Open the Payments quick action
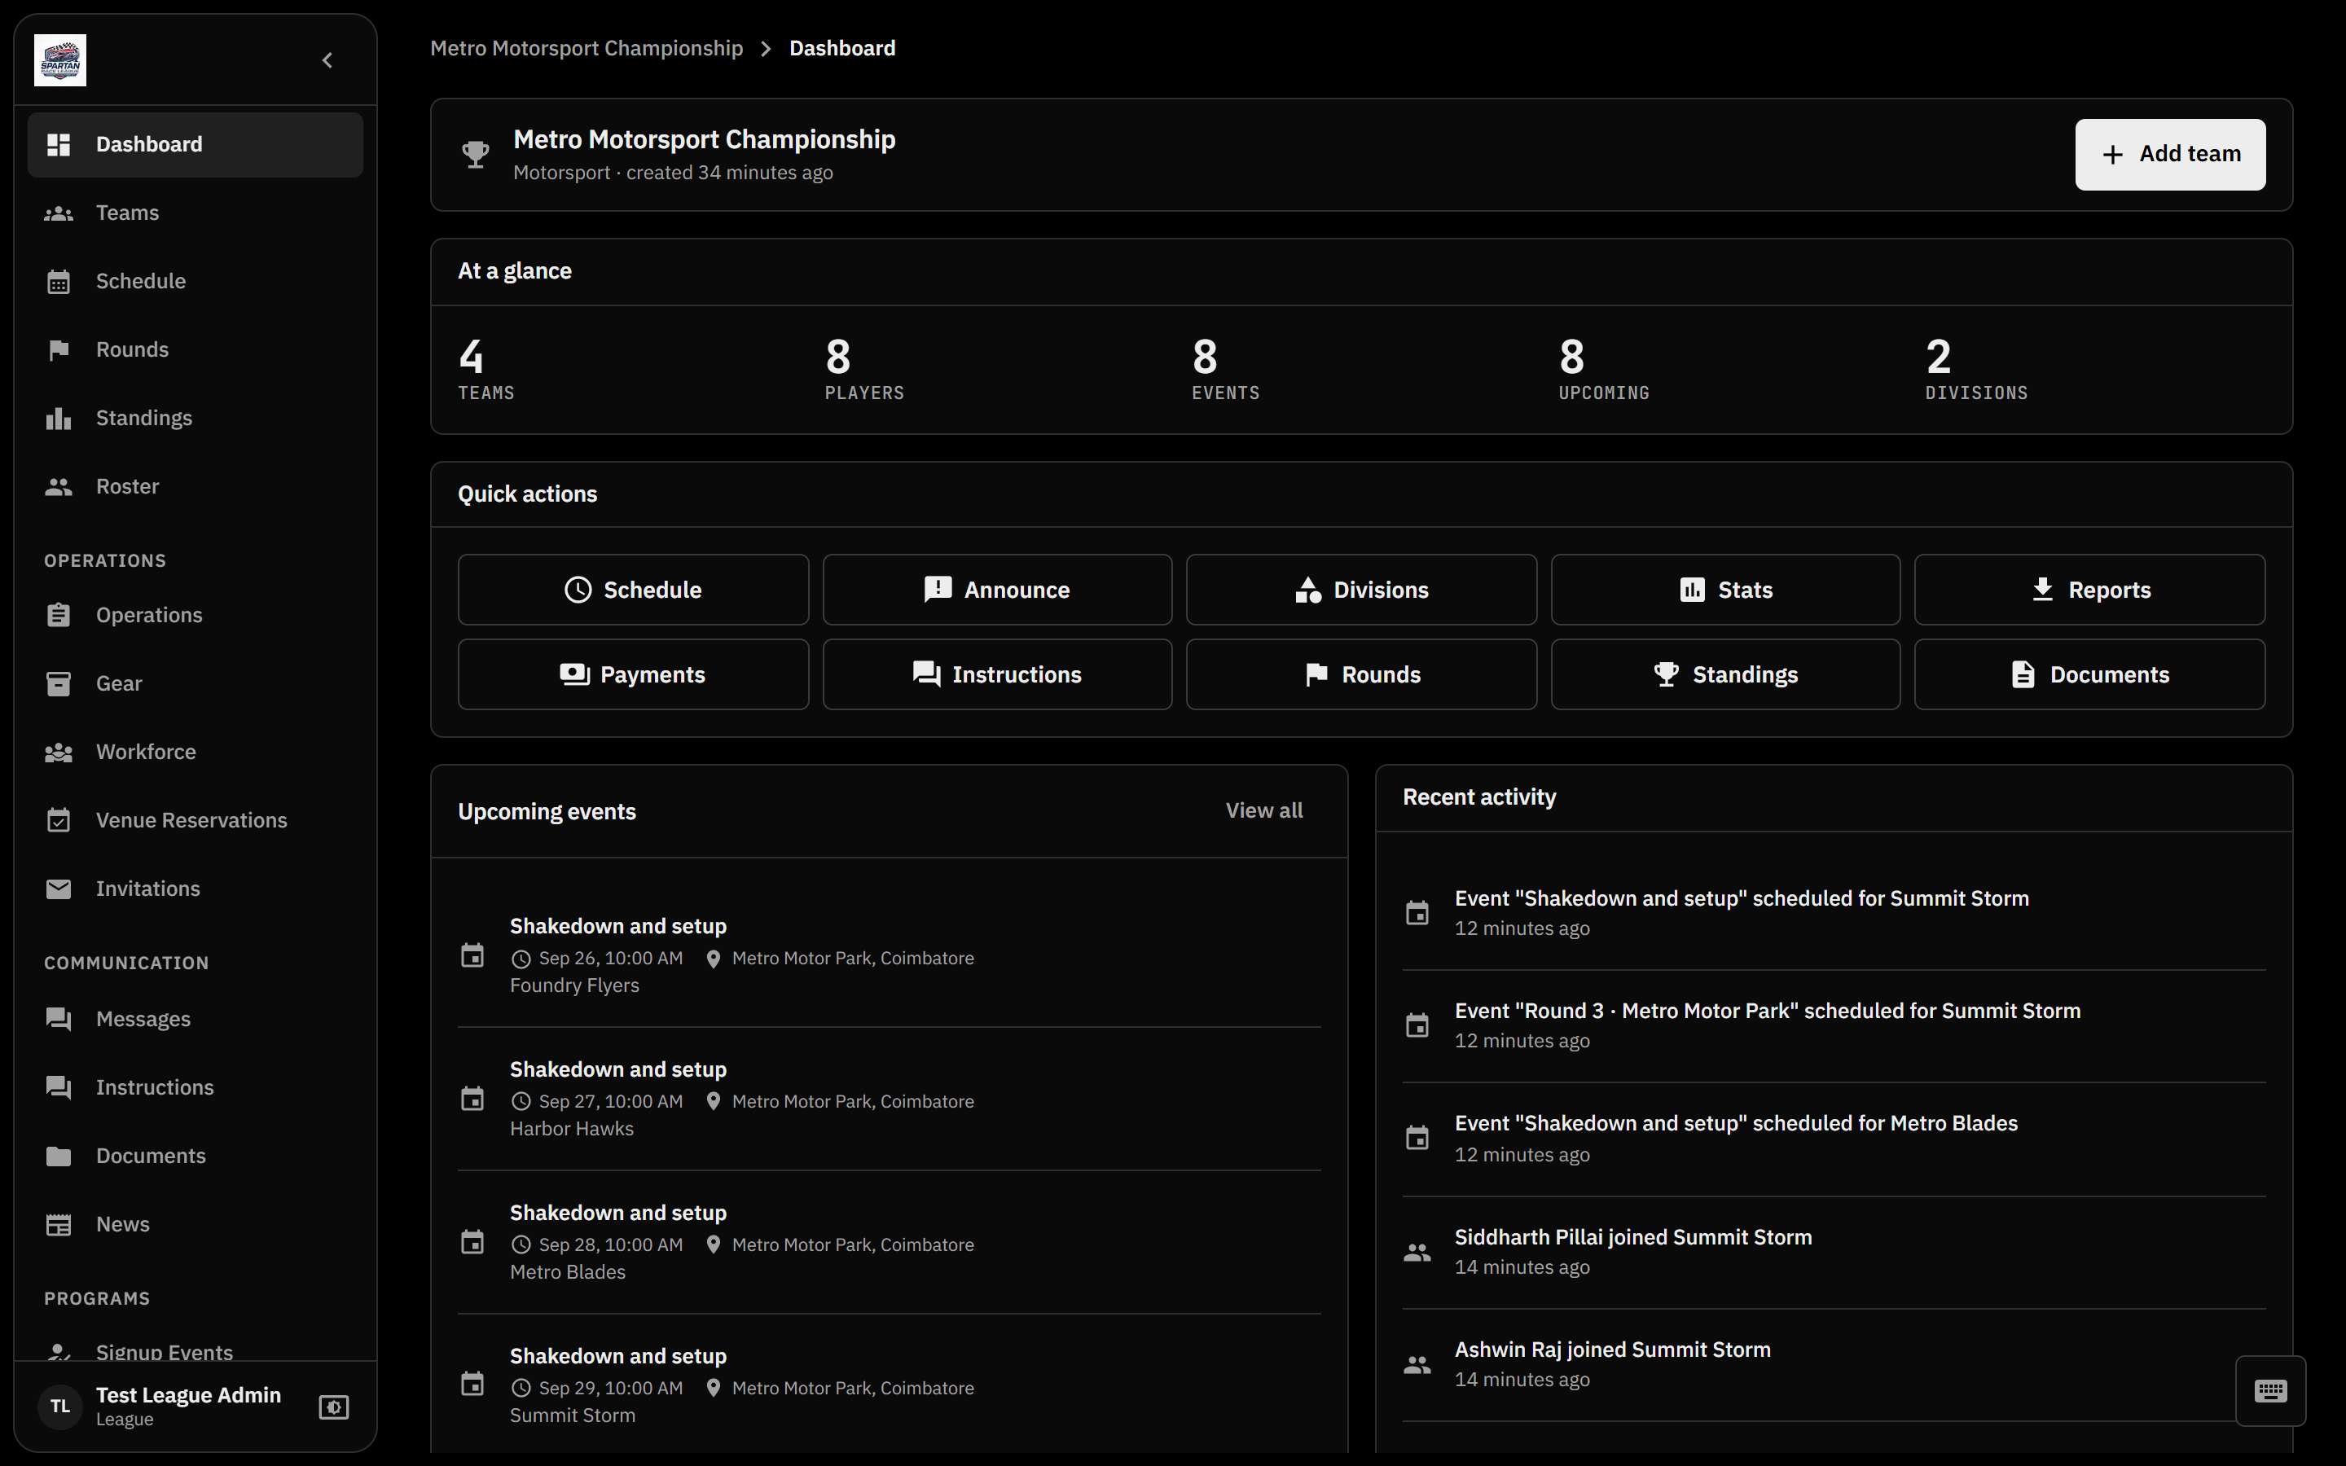The height and width of the screenshot is (1466, 2346). click(x=633, y=675)
